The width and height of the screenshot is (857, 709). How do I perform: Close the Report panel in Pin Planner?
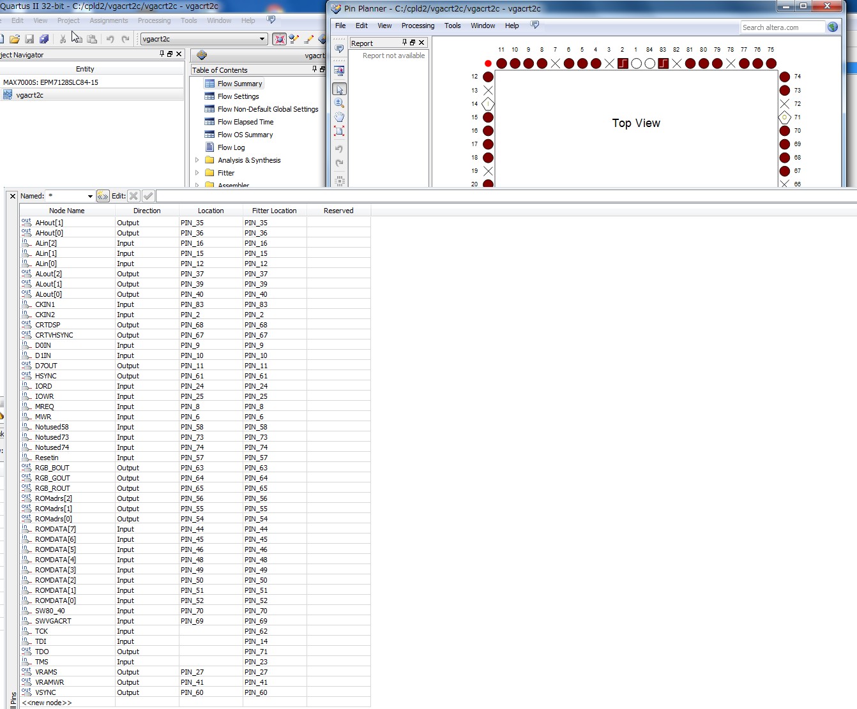(x=421, y=43)
